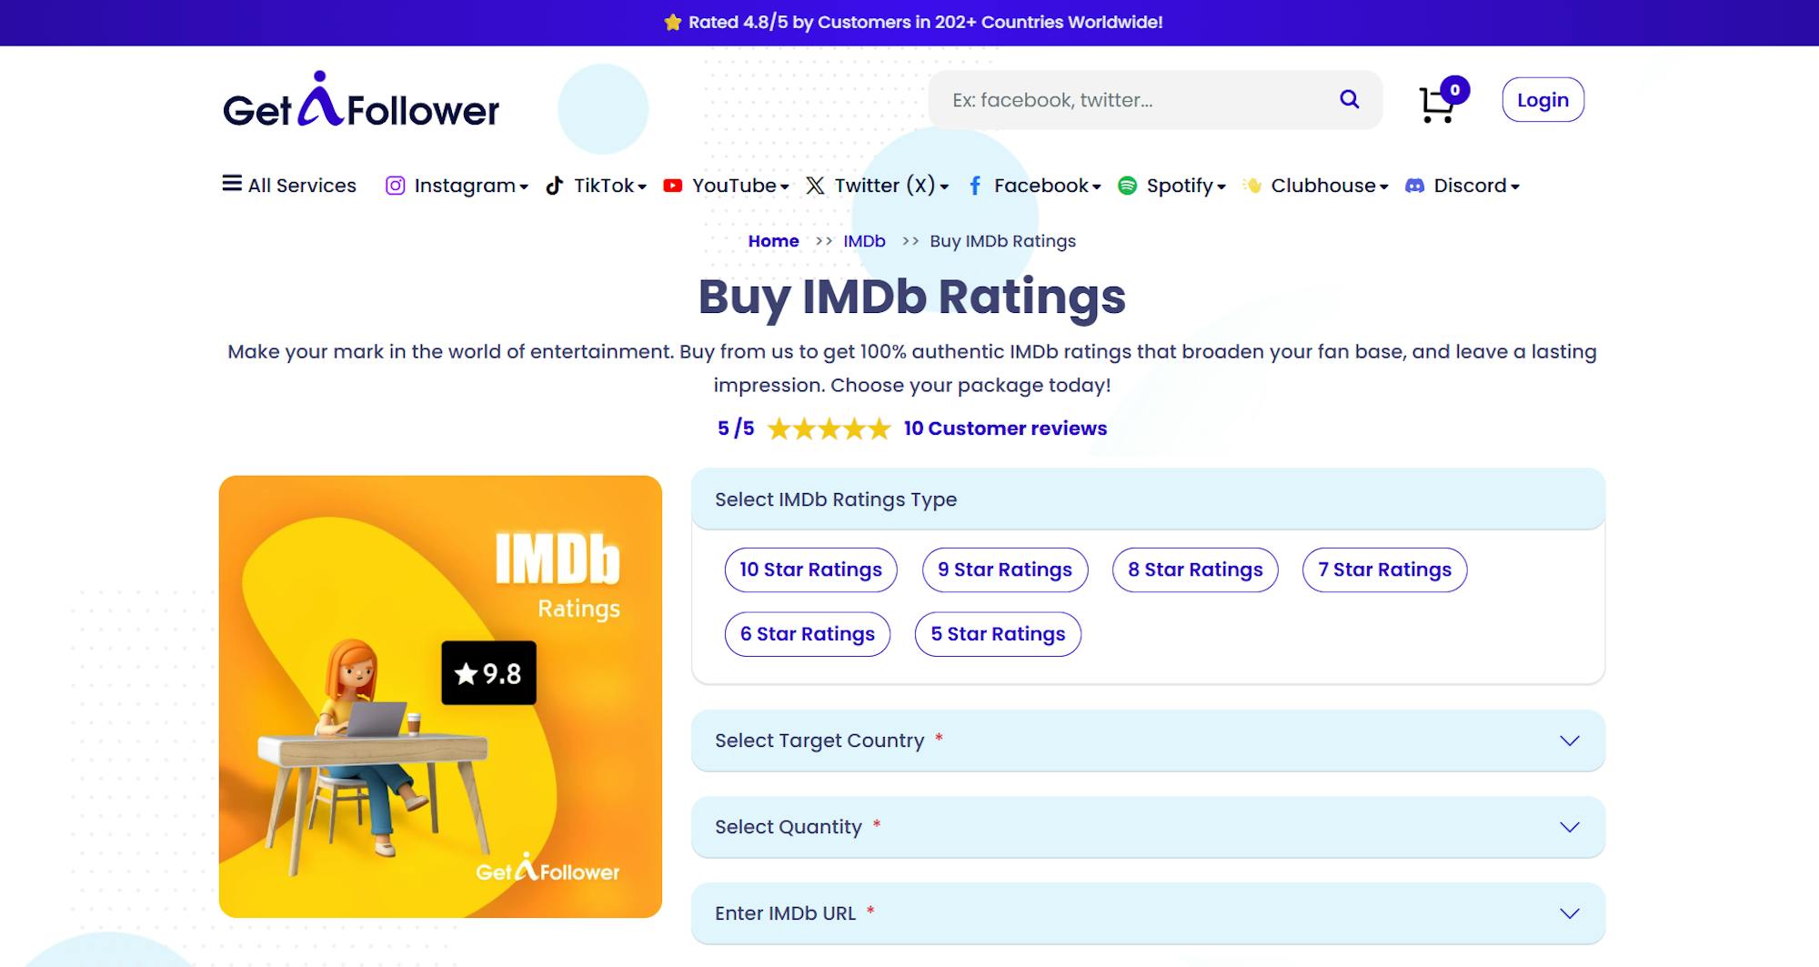Click the five yellow rating stars
The width and height of the screenshot is (1819, 967).
click(829, 428)
